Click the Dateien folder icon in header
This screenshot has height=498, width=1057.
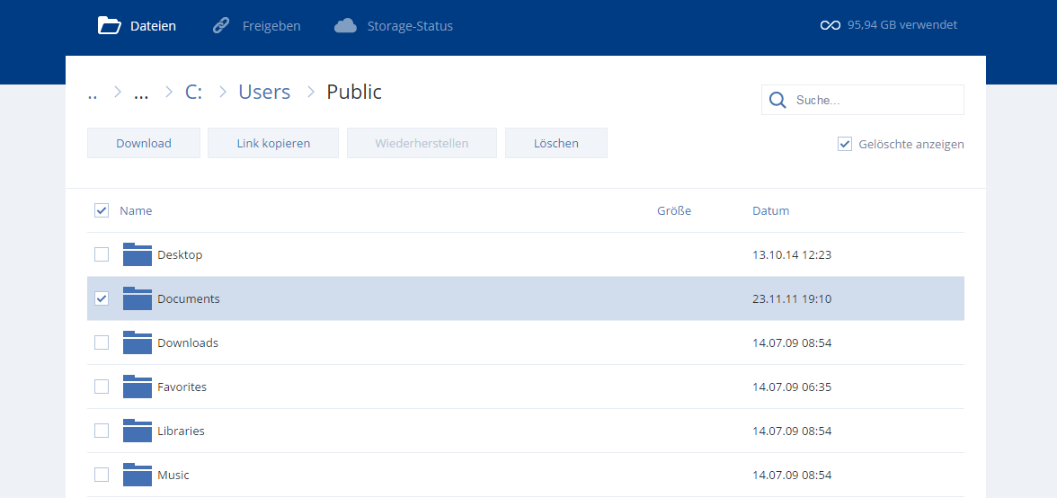tap(109, 25)
